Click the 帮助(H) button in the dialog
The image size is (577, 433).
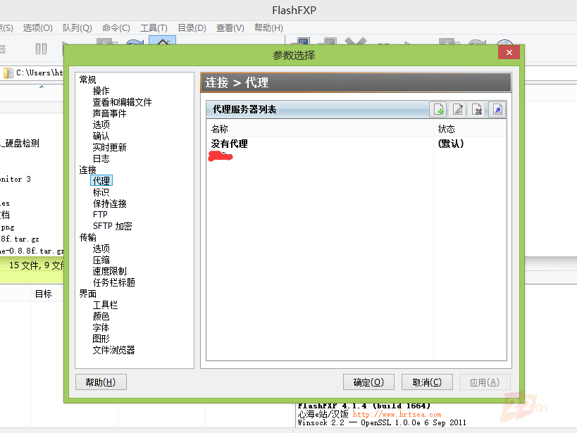click(101, 382)
